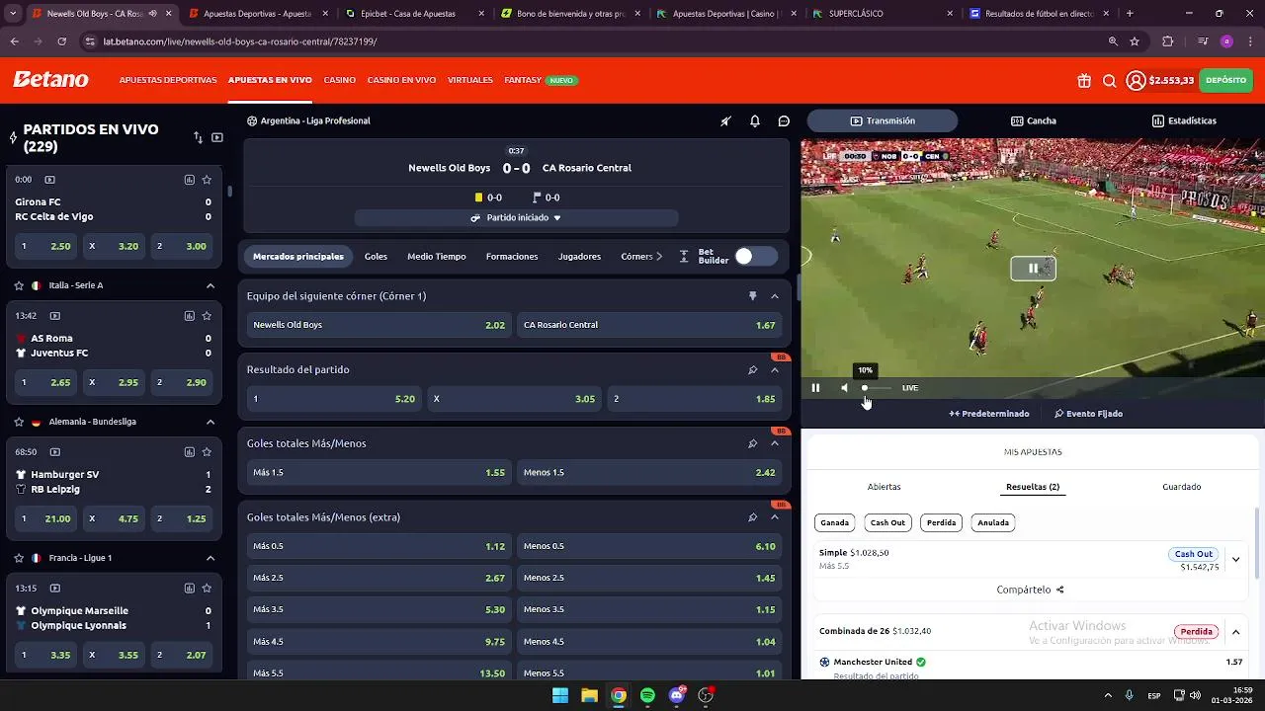
Task: Collapse Equipo del siguiente córner market
Action: coord(775,296)
